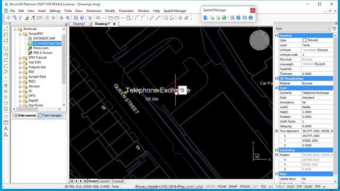Click the Spatial Manager blue import icon
Screen dimensions: 340x191
pos(206,18)
